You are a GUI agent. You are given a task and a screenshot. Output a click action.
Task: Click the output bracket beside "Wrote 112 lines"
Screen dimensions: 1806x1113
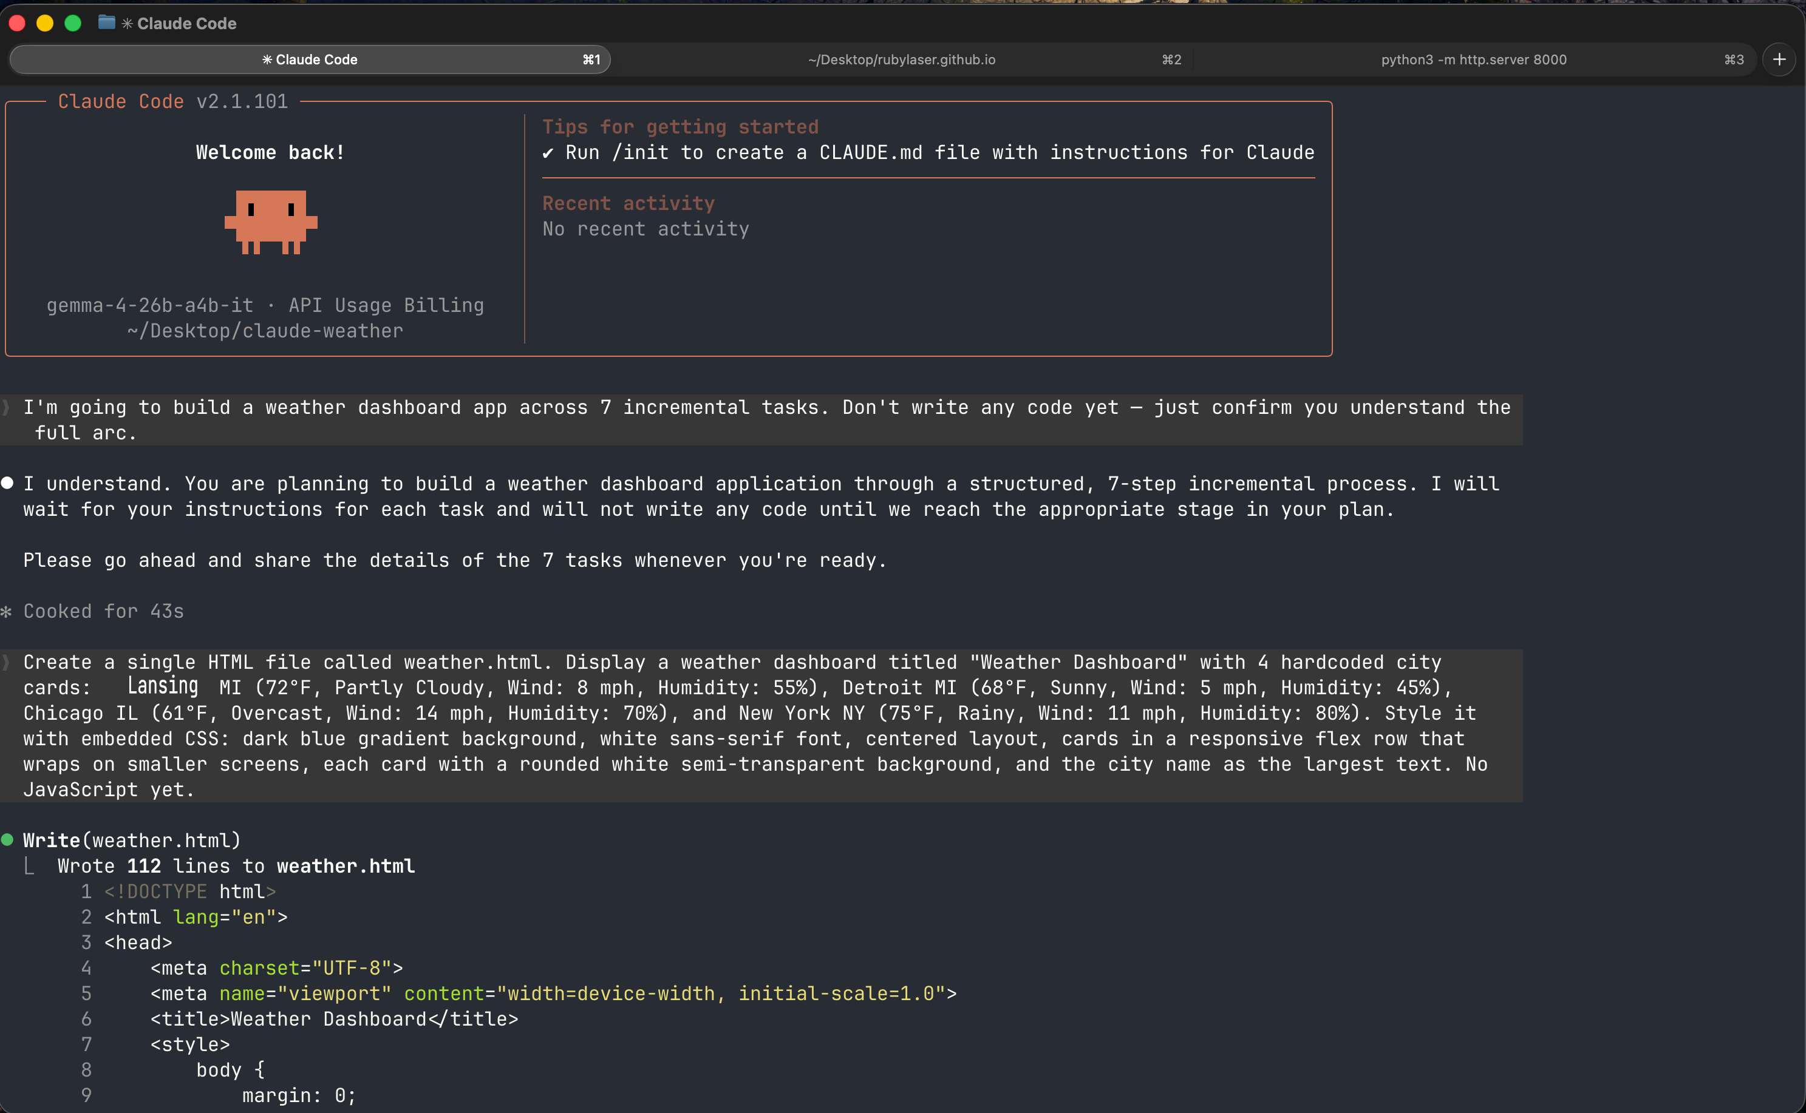(30, 867)
